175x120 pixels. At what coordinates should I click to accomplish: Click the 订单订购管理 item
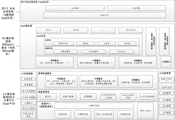[28, 97]
